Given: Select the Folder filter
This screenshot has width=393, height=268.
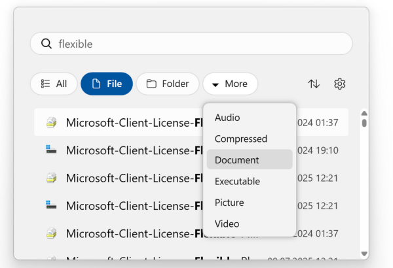Looking at the screenshot, I should pyautogui.click(x=168, y=84).
